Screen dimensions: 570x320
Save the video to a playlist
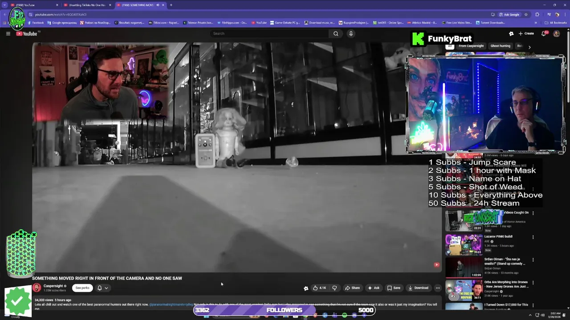pos(394,288)
